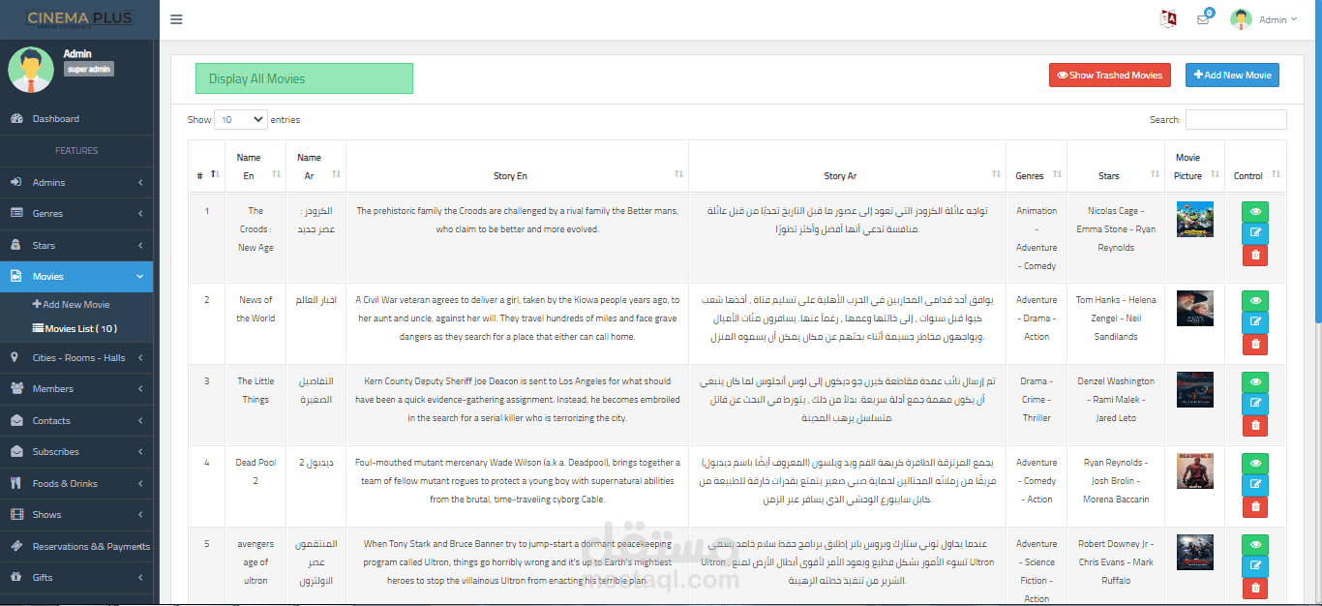Toggle the hamburger sidebar menu icon
This screenshot has width=1322, height=606.
click(176, 19)
